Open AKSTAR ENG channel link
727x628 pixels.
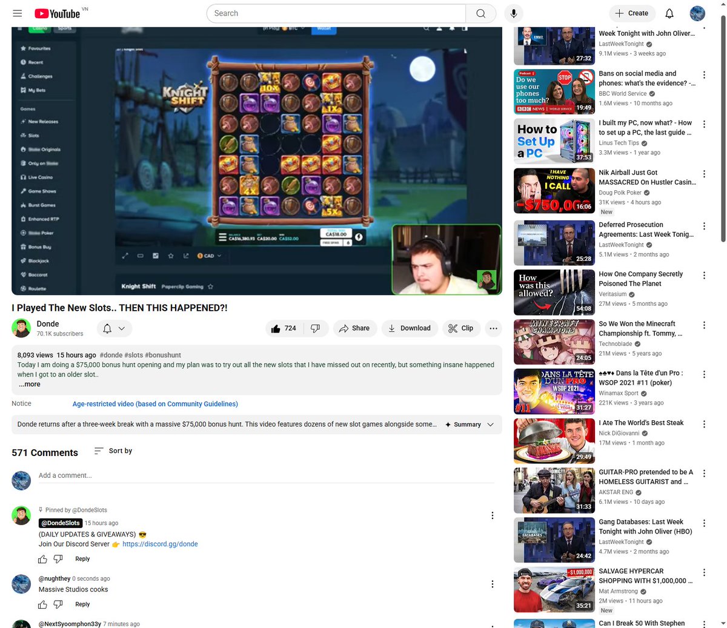click(x=616, y=492)
